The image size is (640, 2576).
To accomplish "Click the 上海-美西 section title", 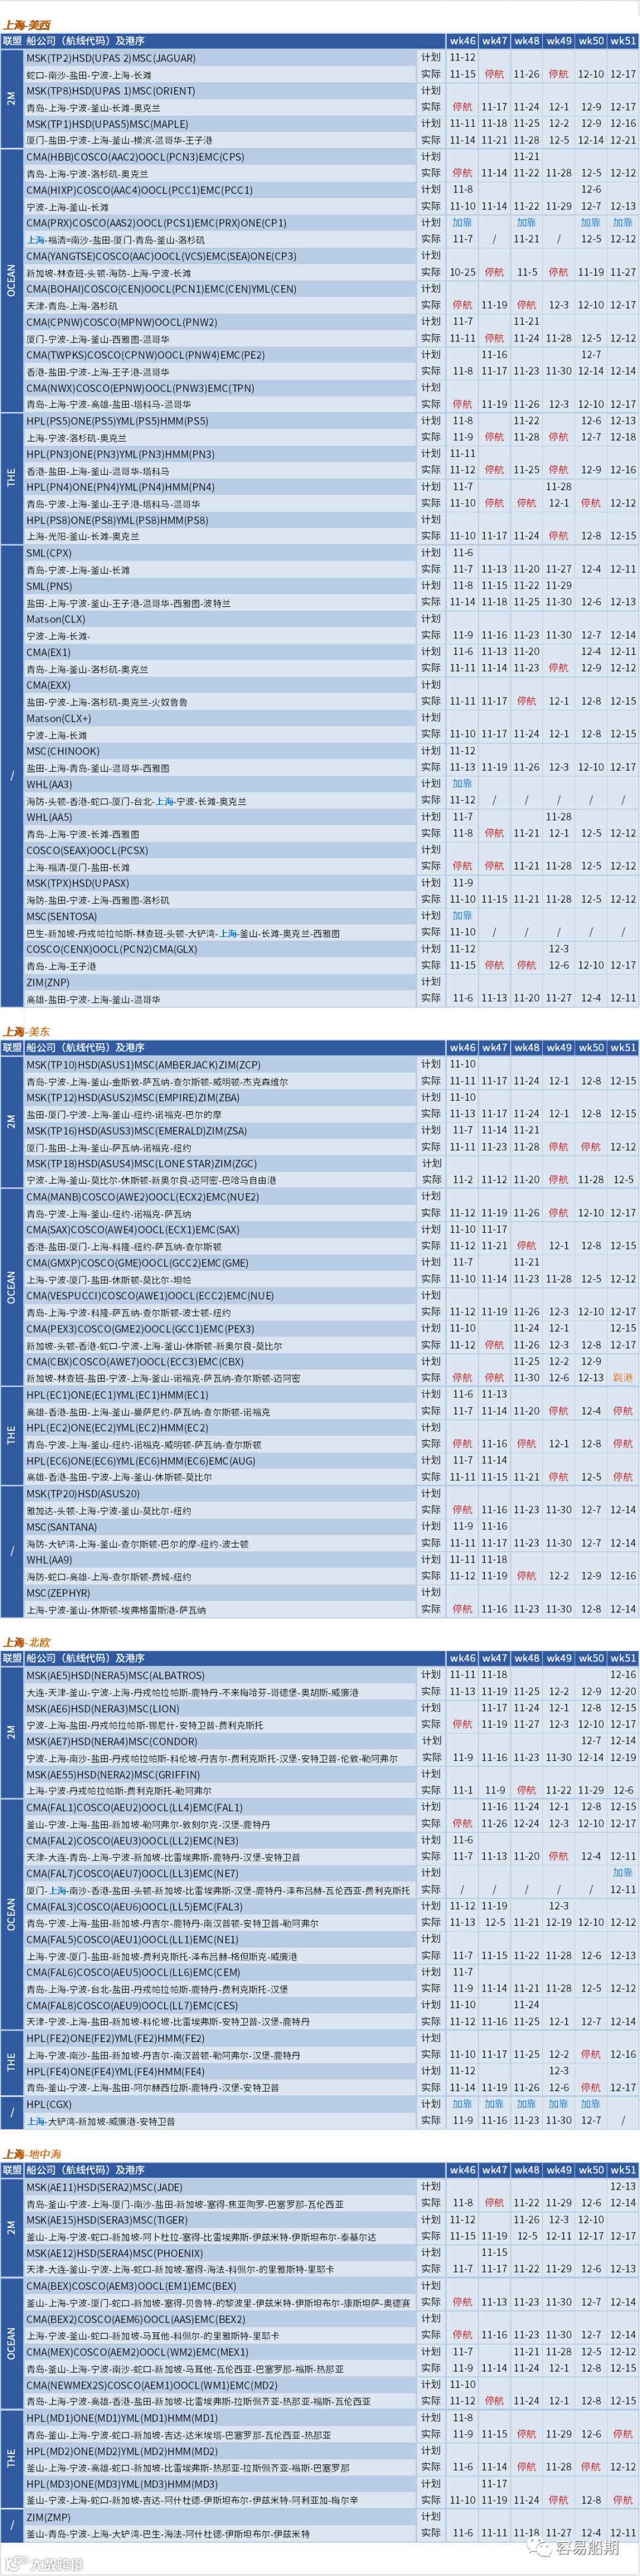I will coord(26,25).
